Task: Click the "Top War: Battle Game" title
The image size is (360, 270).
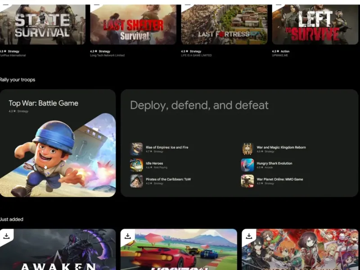Action: click(x=43, y=103)
